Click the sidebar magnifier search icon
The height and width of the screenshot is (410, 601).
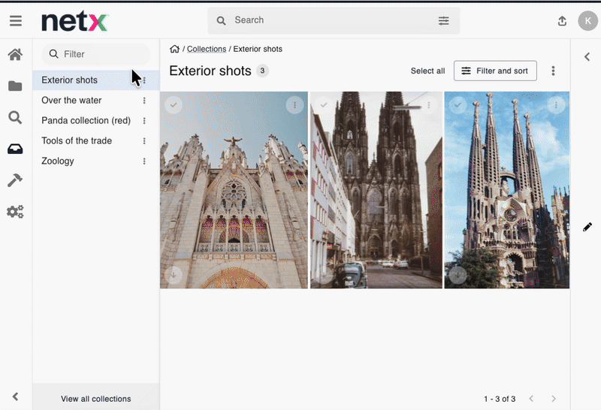click(x=15, y=117)
